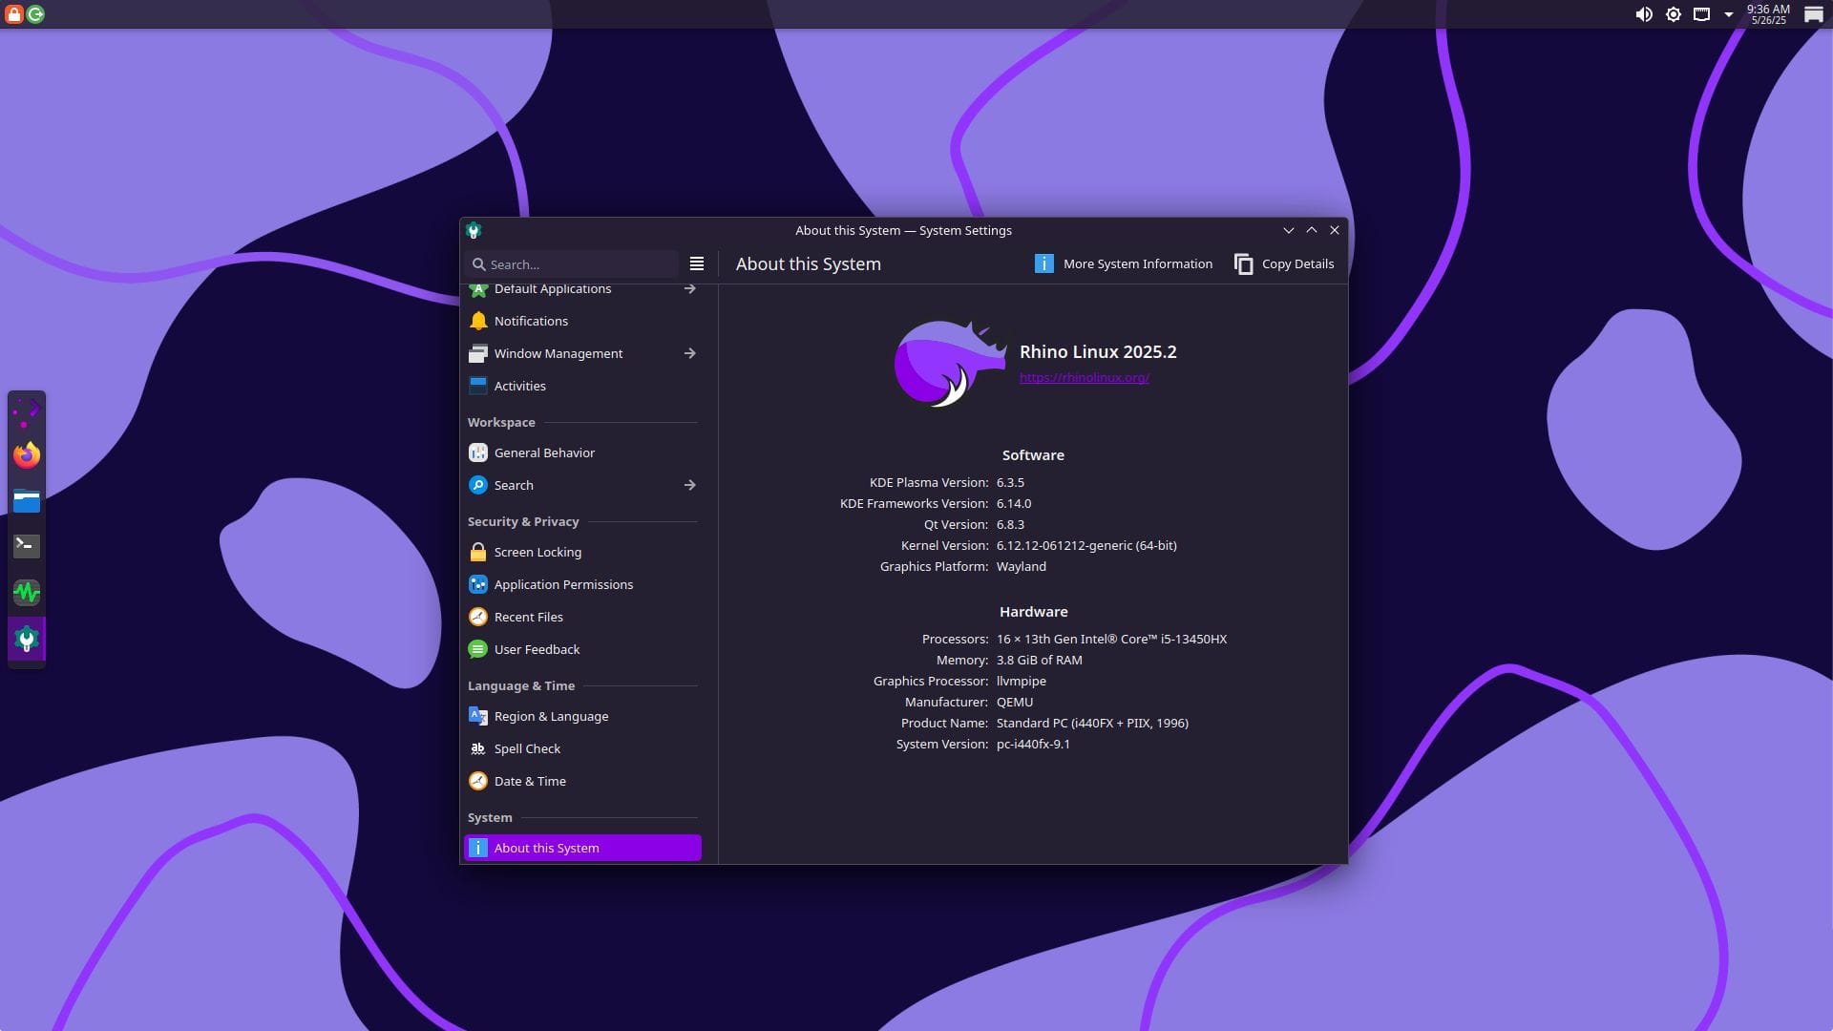Click the volume icon in system tray
Screen dimensions: 1833x1031
coord(1644,14)
